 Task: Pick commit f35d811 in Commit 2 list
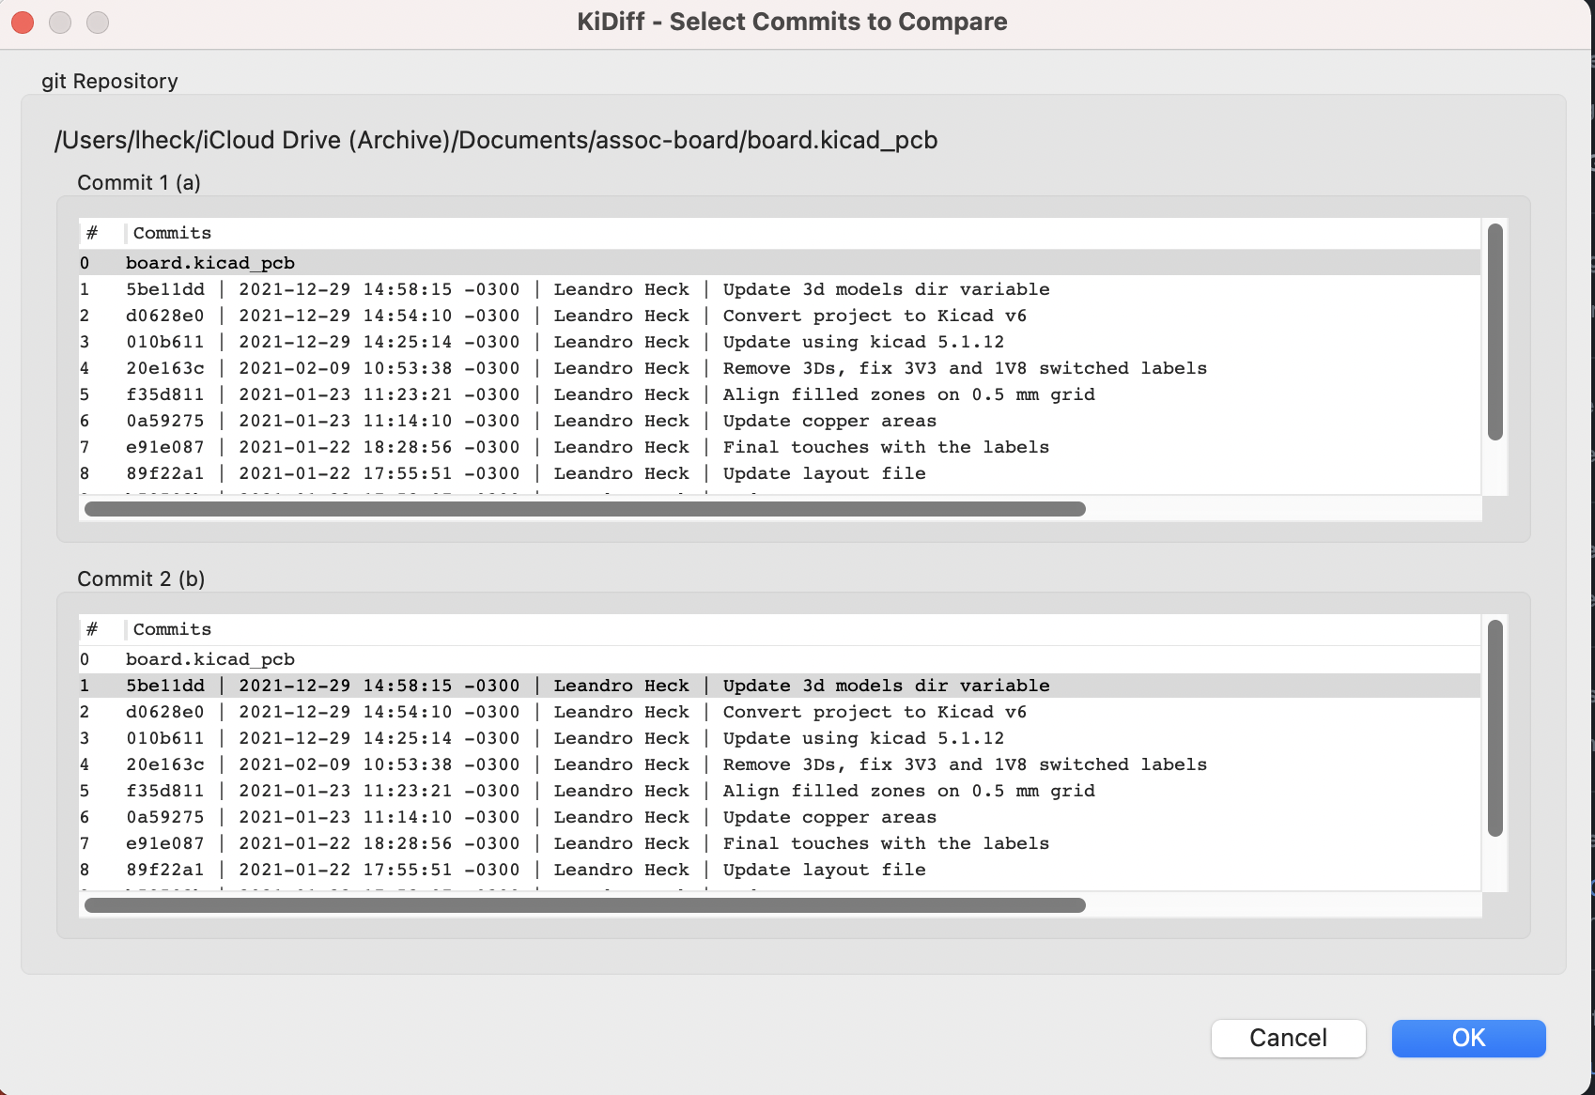click(x=780, y=791)
